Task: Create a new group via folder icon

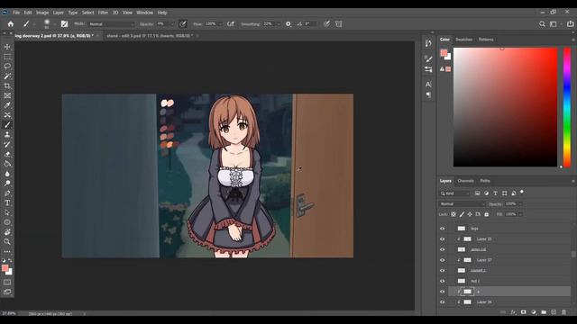Action: pos(544,312)
